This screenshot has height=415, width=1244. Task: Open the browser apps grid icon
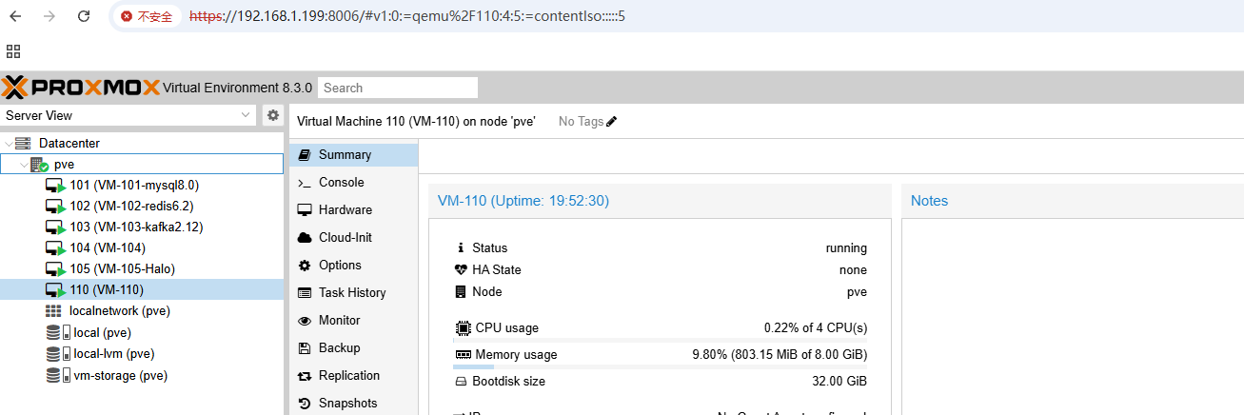click(x=13, y=51)
